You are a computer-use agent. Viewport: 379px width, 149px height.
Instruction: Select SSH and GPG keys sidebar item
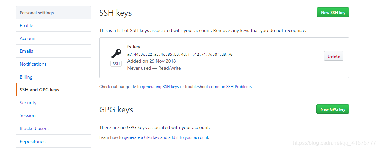tap(53, 90)
